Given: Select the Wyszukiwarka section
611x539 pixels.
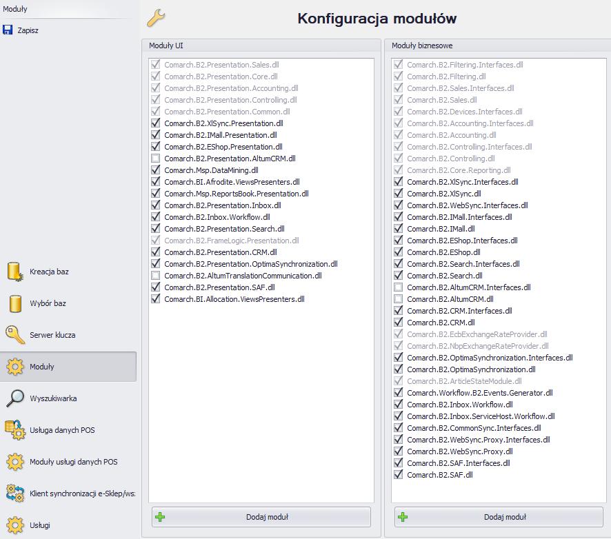Looking at the screenshot, I should point(68,398).
